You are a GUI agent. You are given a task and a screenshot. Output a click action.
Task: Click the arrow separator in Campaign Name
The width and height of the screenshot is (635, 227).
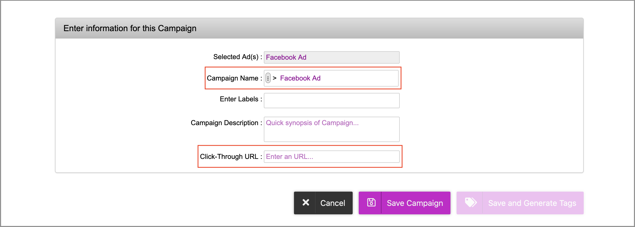[275, 78]
